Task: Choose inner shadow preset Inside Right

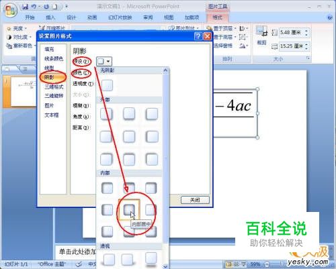Action: pos(151,210)
